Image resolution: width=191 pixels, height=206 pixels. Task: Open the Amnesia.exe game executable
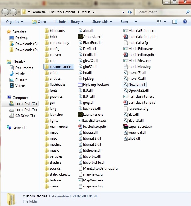(x=92, y=37)
